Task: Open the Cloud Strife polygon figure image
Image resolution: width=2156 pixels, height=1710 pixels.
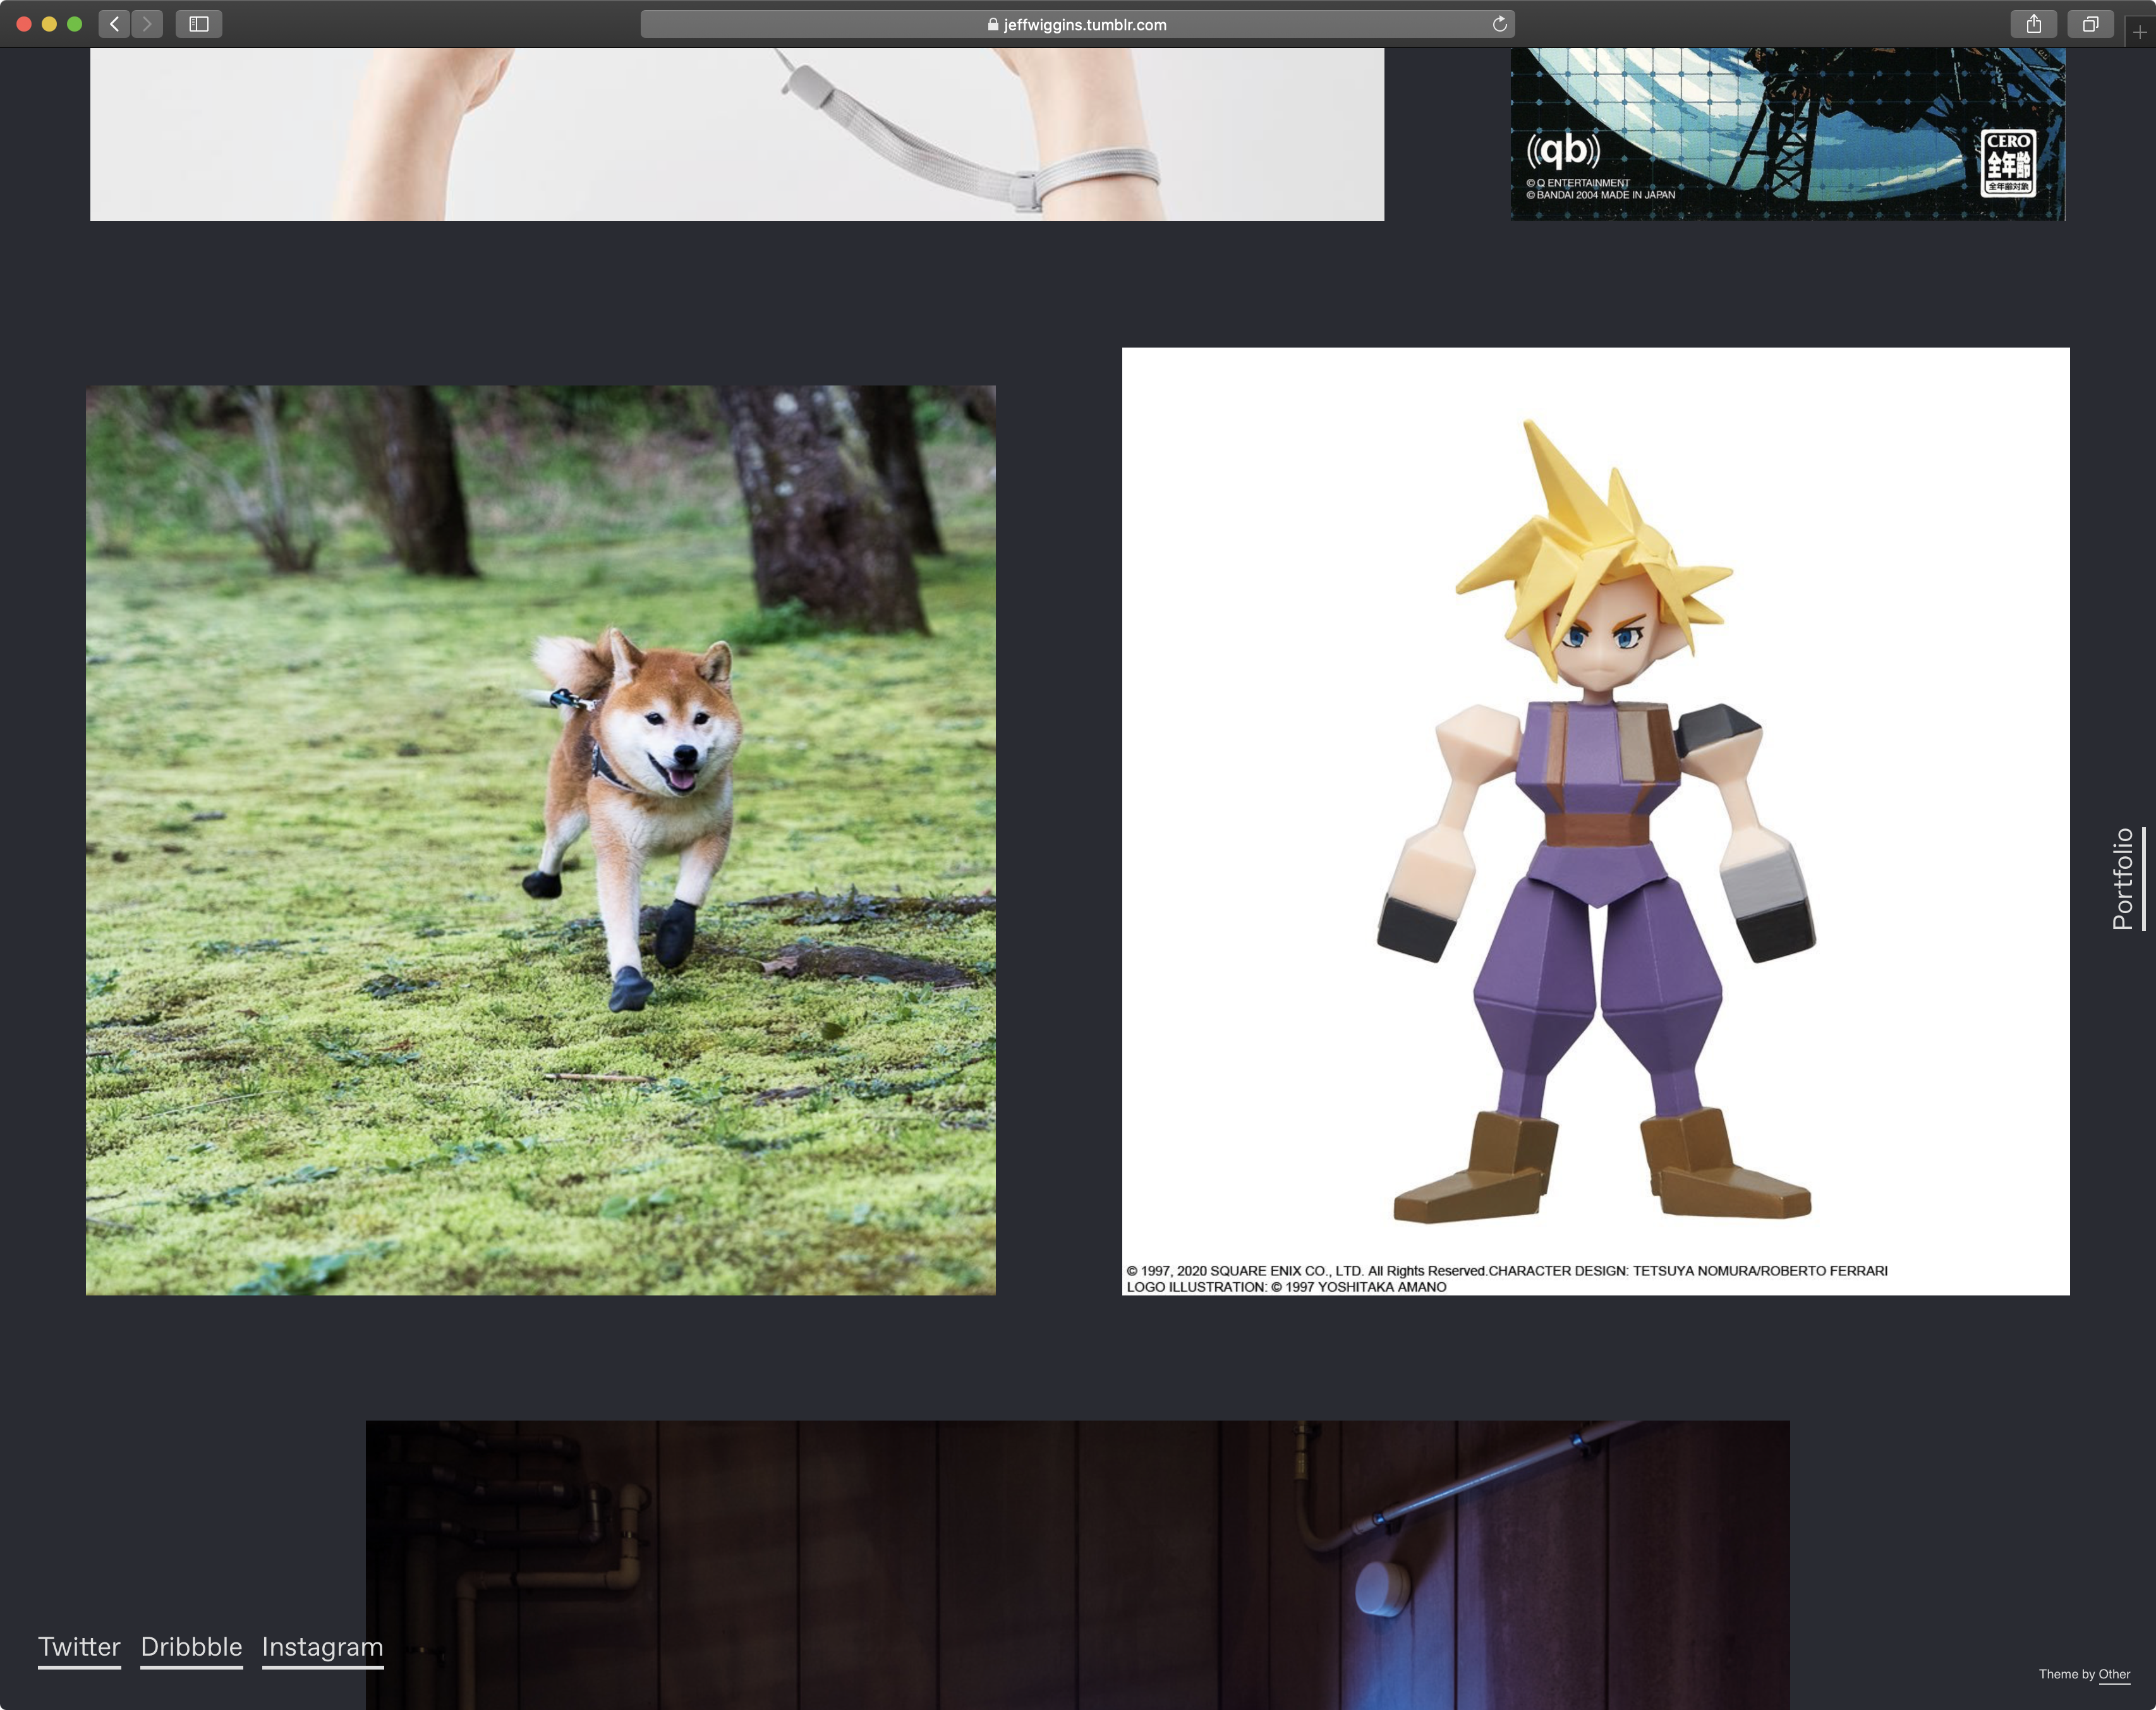Action: click(x=1595, y=820)
